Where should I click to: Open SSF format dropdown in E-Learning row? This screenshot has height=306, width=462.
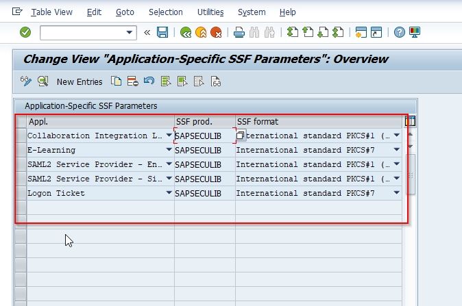coord(397,150)
